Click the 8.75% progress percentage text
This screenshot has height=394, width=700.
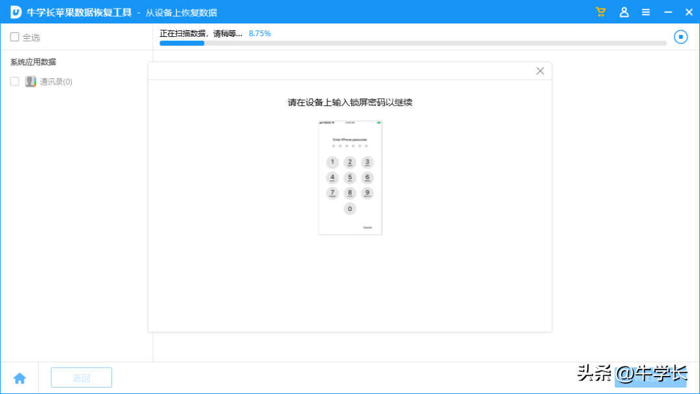click(260, 33)
